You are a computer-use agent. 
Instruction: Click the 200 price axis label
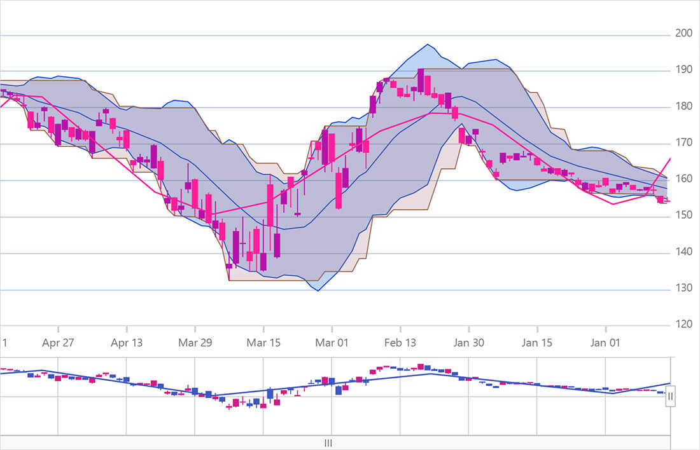[x=683, y=34]
